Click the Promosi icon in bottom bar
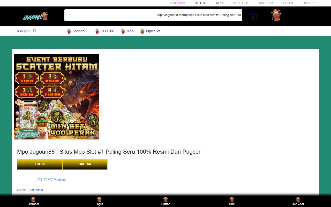Viewport: 331px width, 207px height. pos(33,200)
